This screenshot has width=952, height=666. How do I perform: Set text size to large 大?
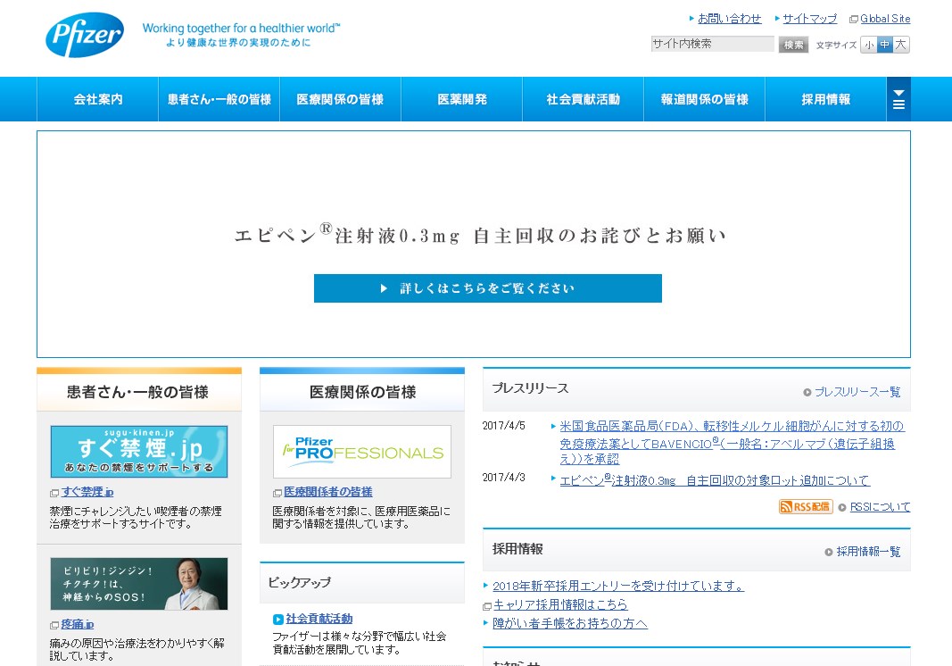(x=901, y=45)
